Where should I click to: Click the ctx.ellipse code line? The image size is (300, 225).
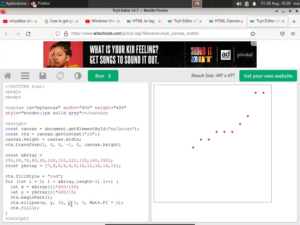67,203
